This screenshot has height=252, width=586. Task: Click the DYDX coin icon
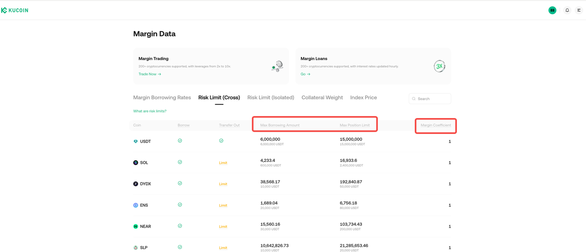coord(136,184)
